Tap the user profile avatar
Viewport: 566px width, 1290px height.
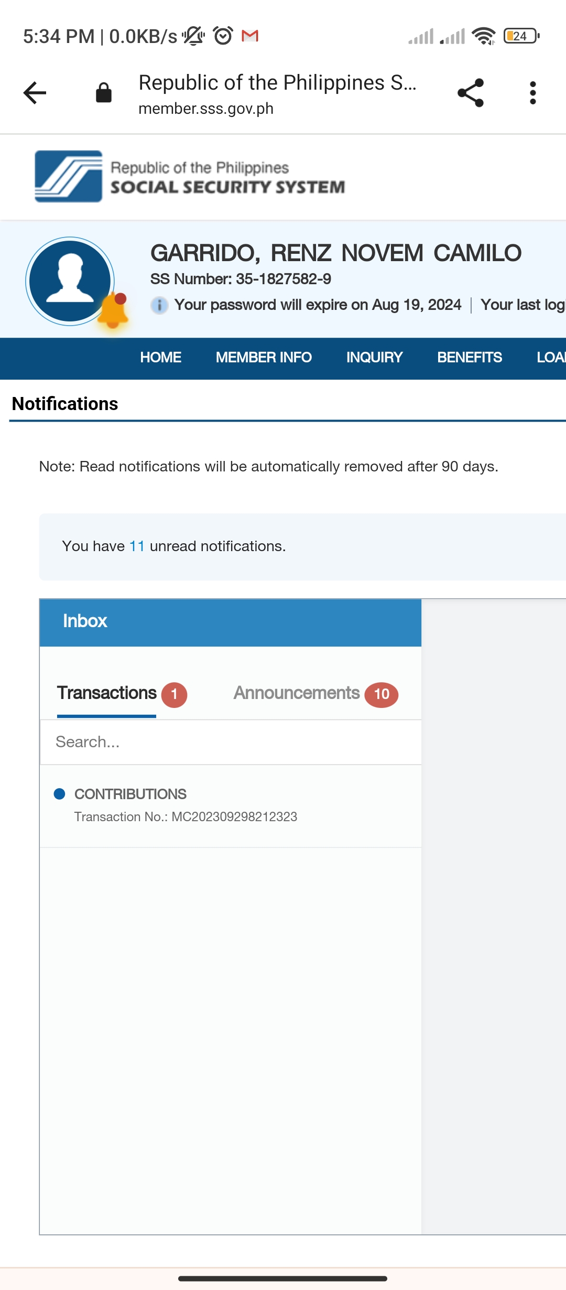point(70,281)
